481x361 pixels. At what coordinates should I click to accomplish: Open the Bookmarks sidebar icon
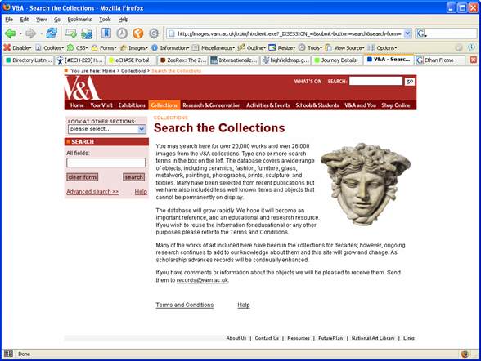[x=106, y=33]
